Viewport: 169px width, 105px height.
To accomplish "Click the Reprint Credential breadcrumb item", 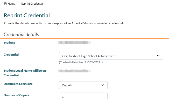I will [x=32, y=4].
